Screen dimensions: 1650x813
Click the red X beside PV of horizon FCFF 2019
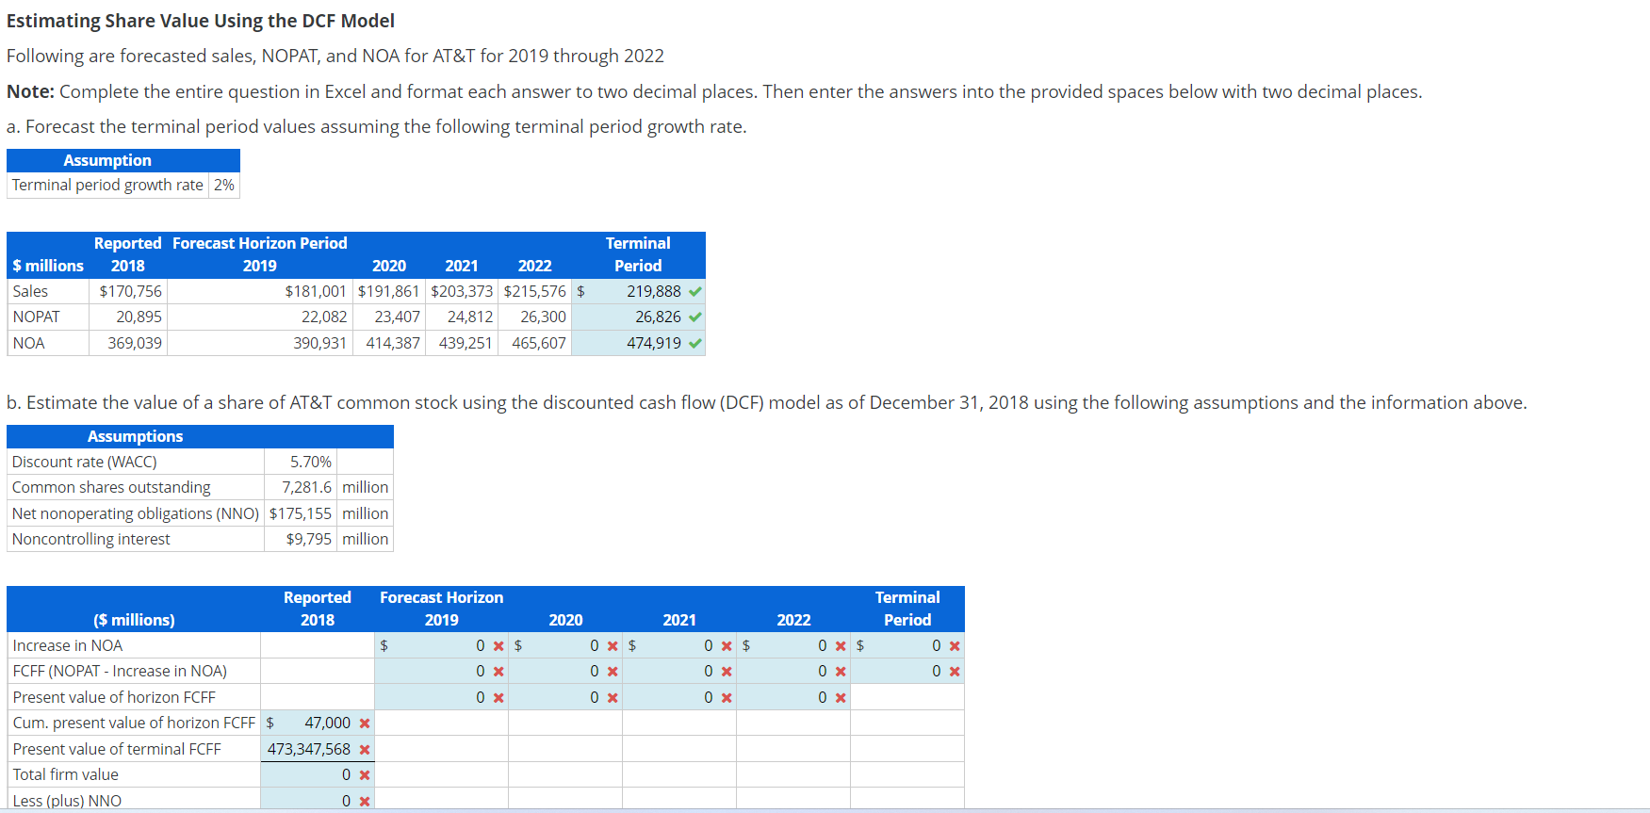[x=498, y=698]
